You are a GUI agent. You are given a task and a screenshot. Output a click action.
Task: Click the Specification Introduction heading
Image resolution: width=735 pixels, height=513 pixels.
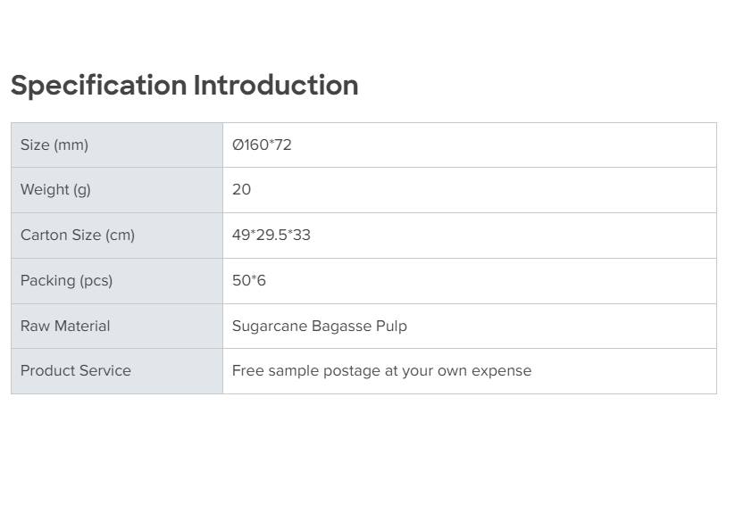(x=184, y=86)
